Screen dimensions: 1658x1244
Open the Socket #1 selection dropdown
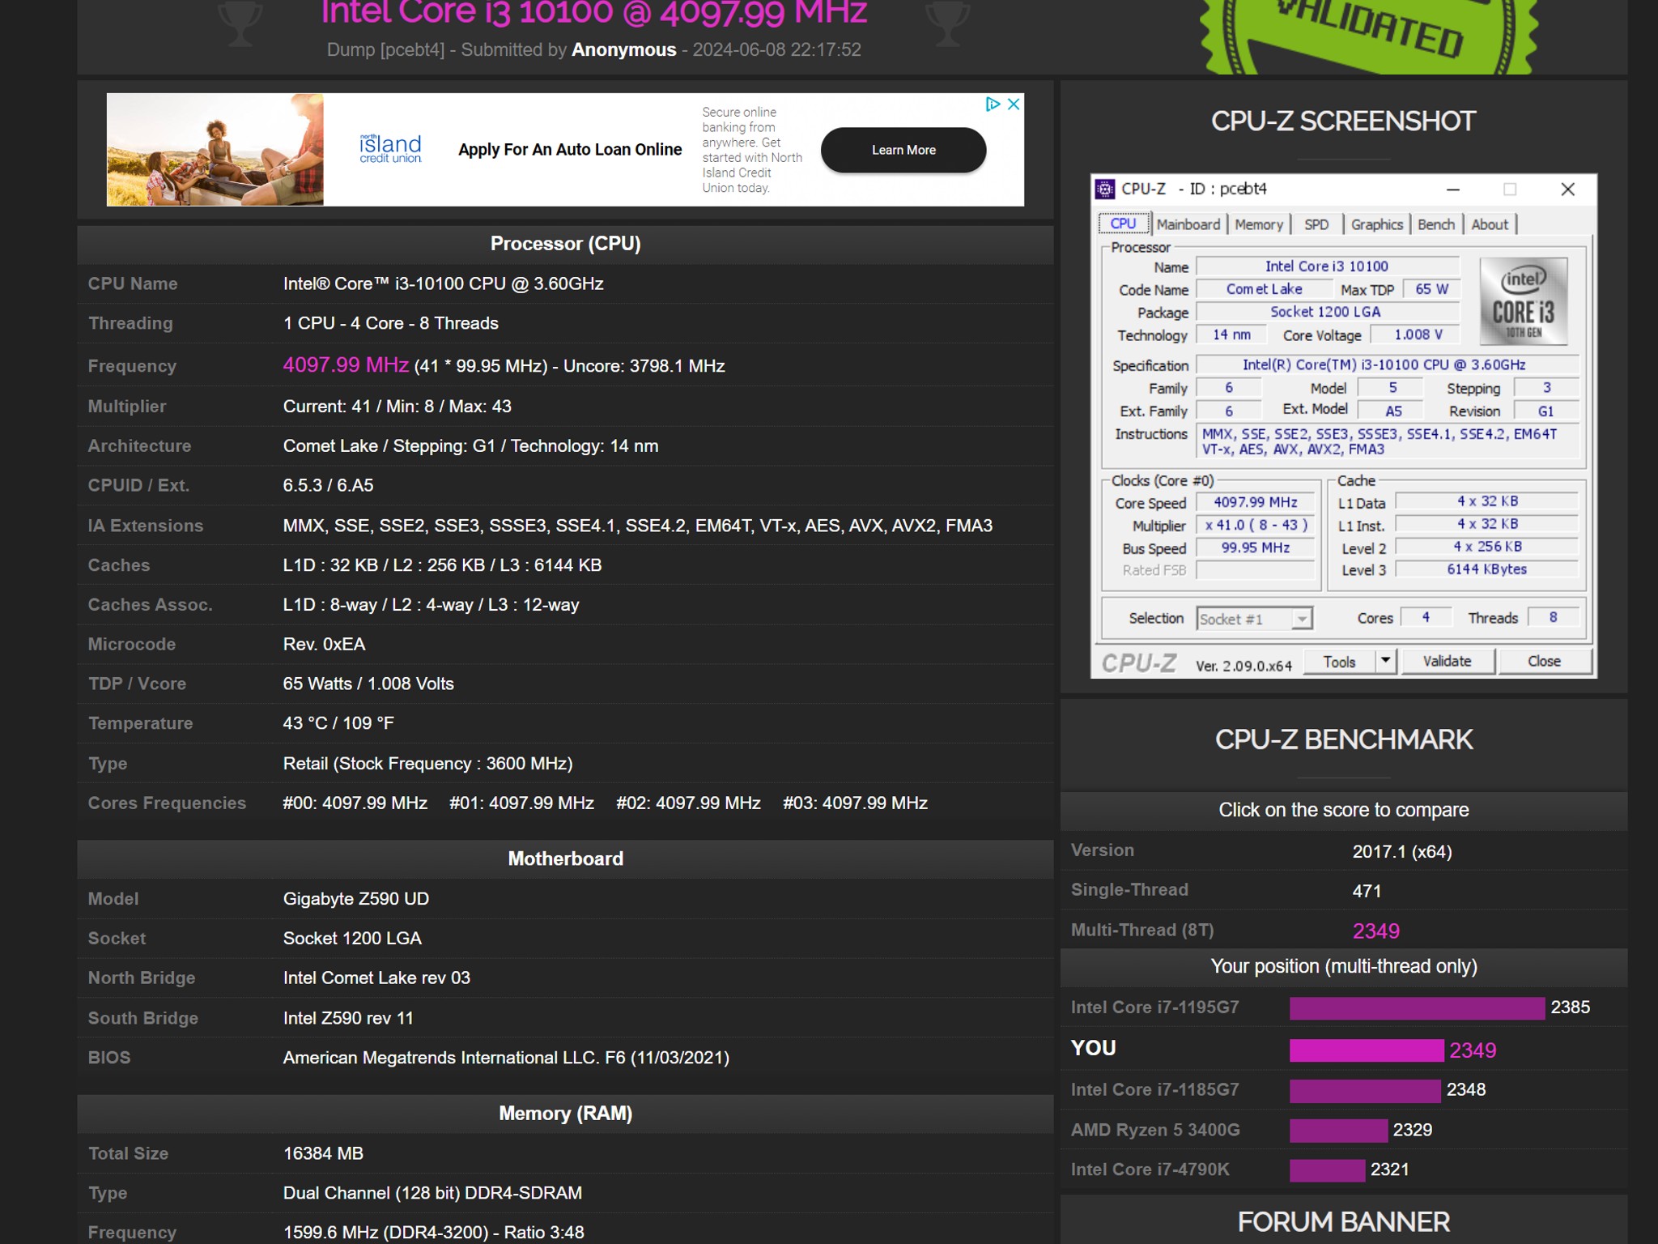tap(1254, 619)
